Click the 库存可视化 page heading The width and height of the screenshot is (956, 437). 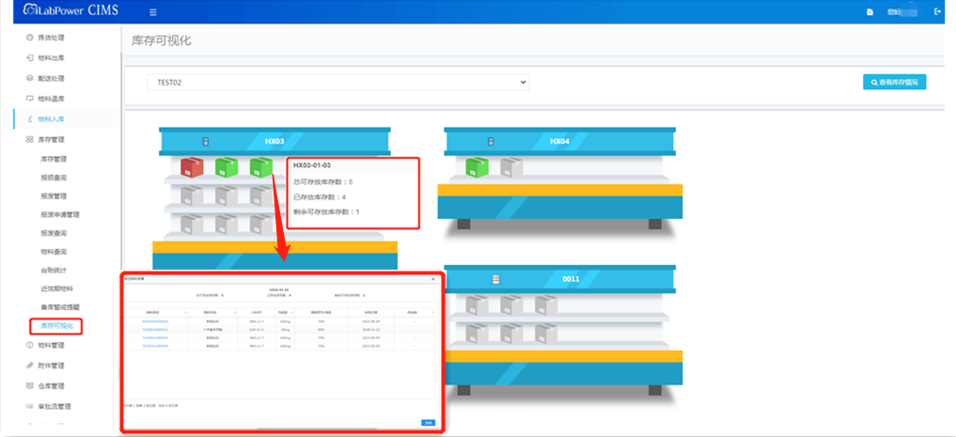162,40
